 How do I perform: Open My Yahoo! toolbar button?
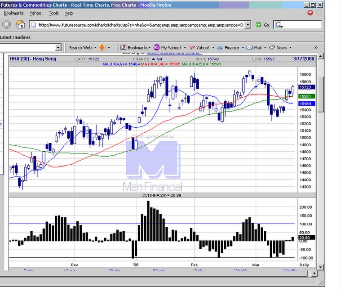coord(167,48)
